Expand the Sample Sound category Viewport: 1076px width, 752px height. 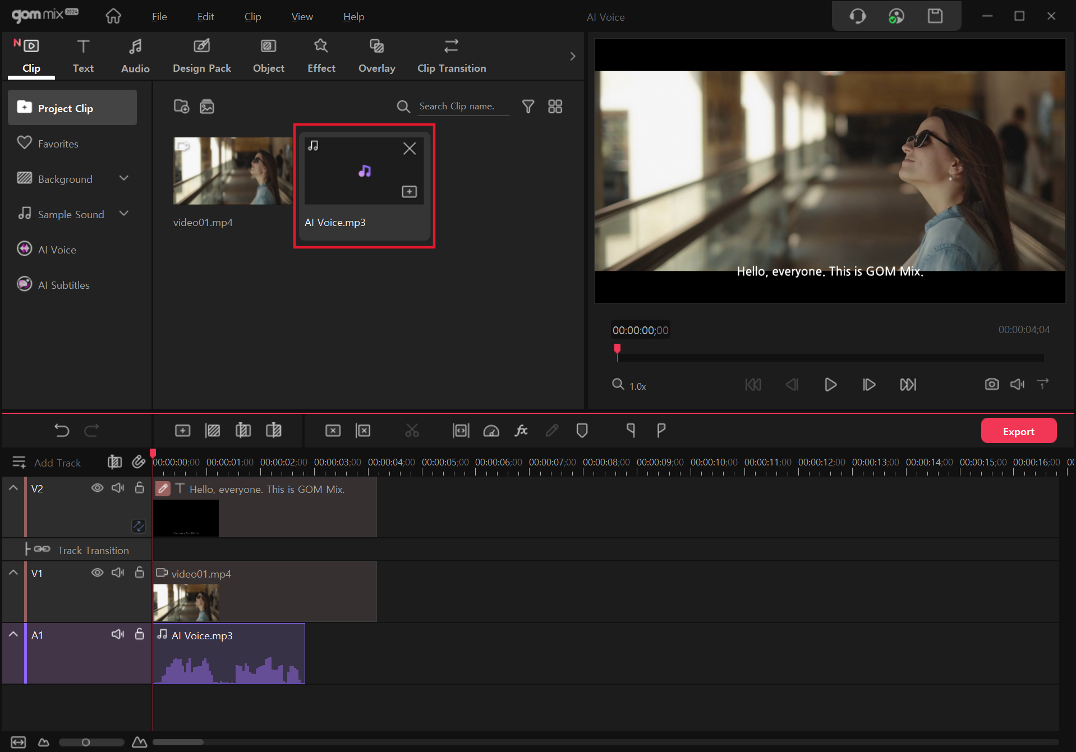coord(124,214)
